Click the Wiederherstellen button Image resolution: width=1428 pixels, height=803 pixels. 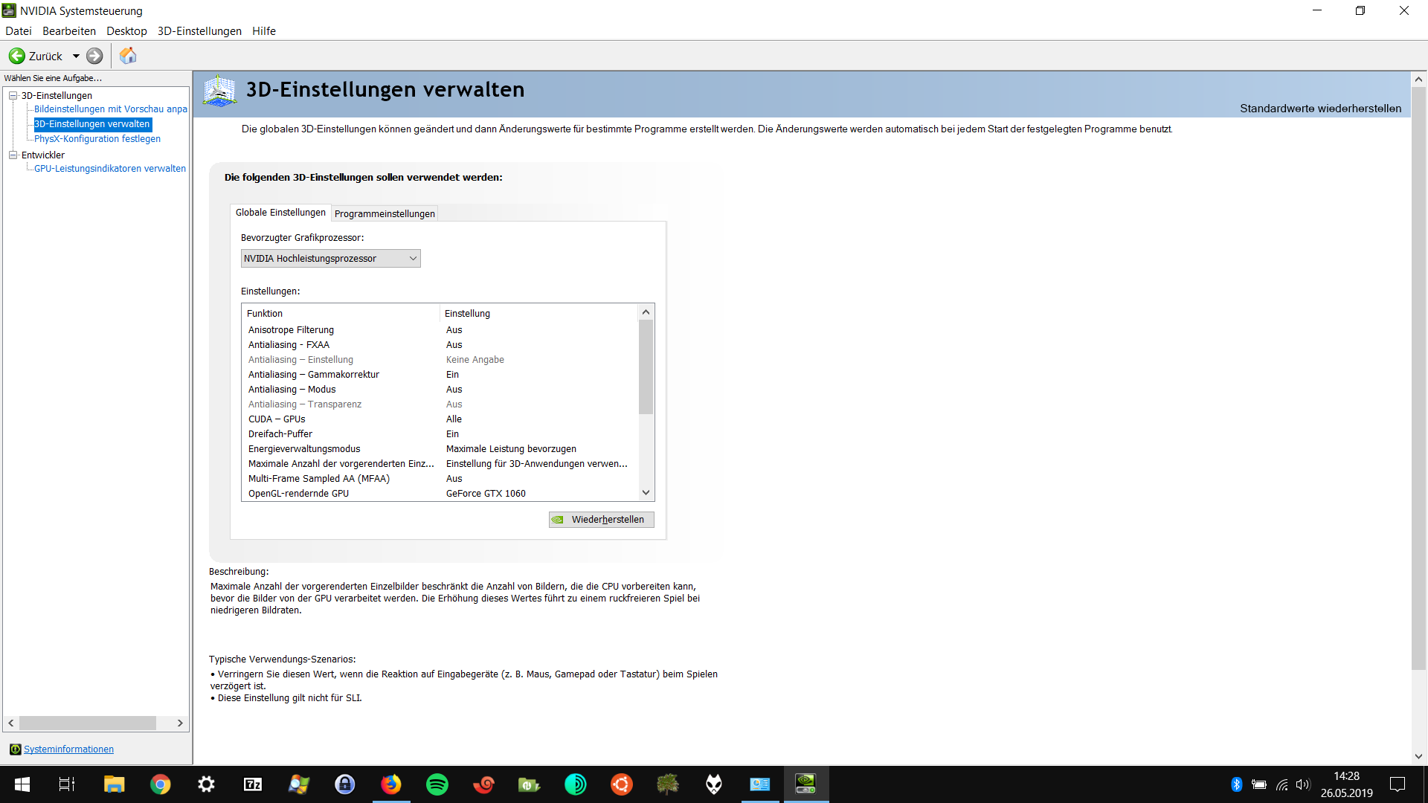601,520
